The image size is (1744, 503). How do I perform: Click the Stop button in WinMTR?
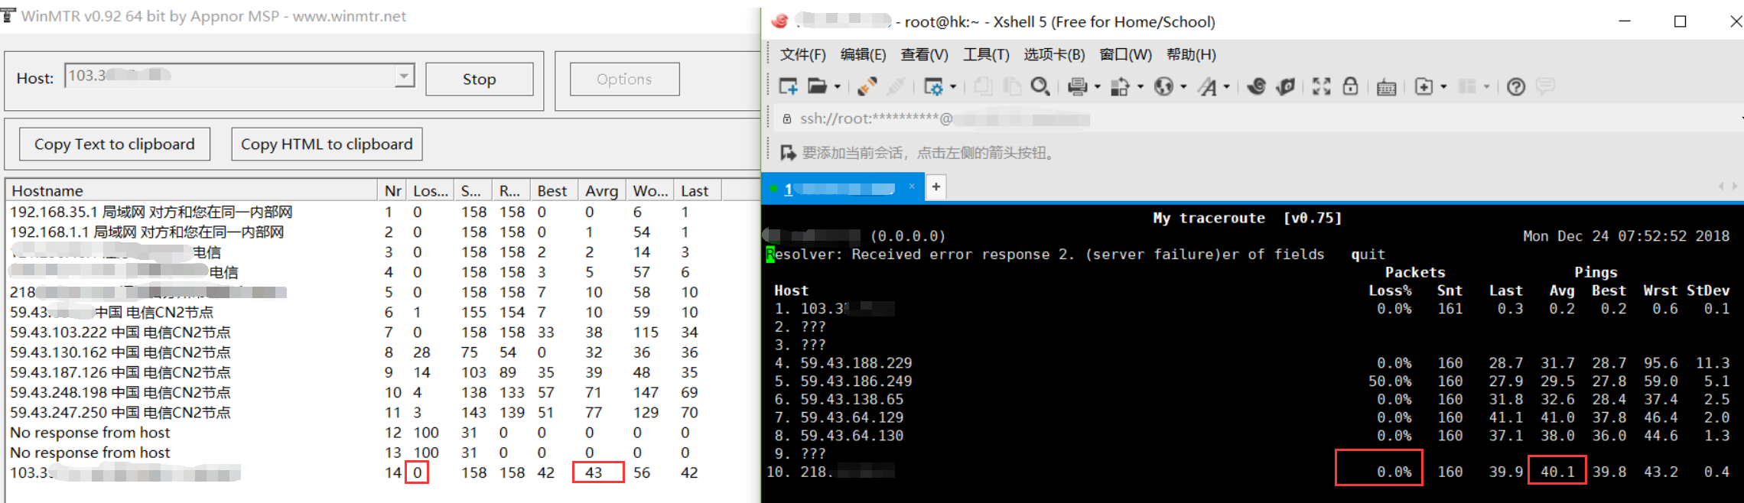click(479, 79)
